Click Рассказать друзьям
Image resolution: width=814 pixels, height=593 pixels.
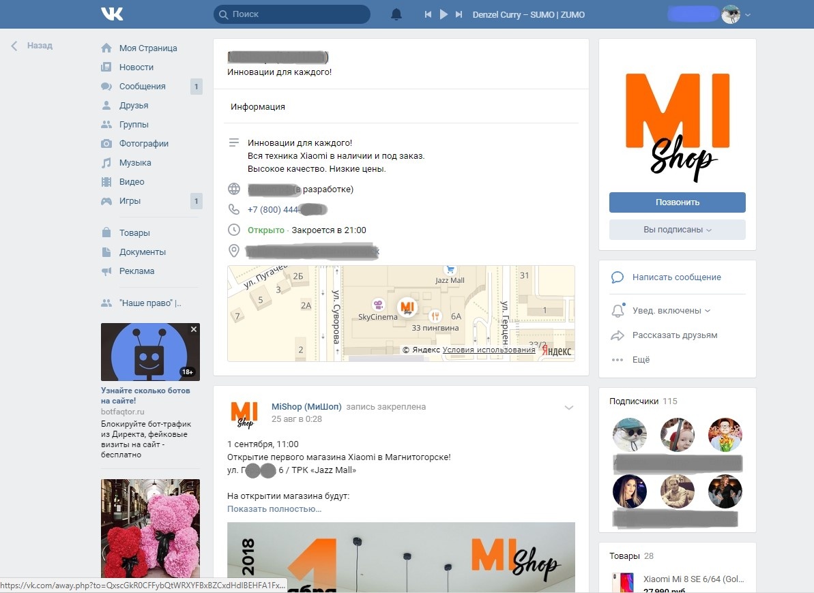[675, 335]
